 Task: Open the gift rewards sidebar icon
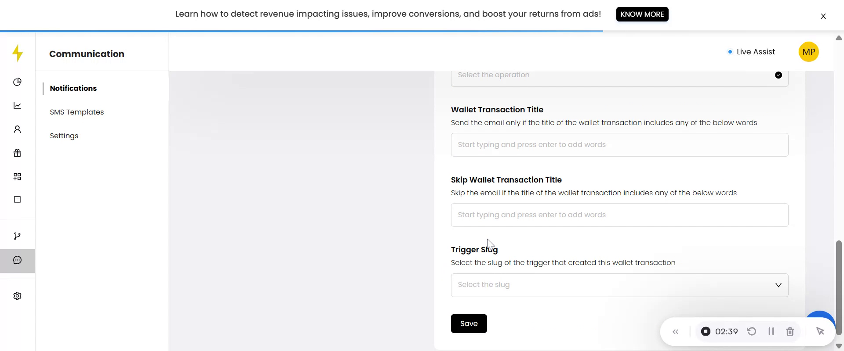pyautogui.click(x=17, y=153)
